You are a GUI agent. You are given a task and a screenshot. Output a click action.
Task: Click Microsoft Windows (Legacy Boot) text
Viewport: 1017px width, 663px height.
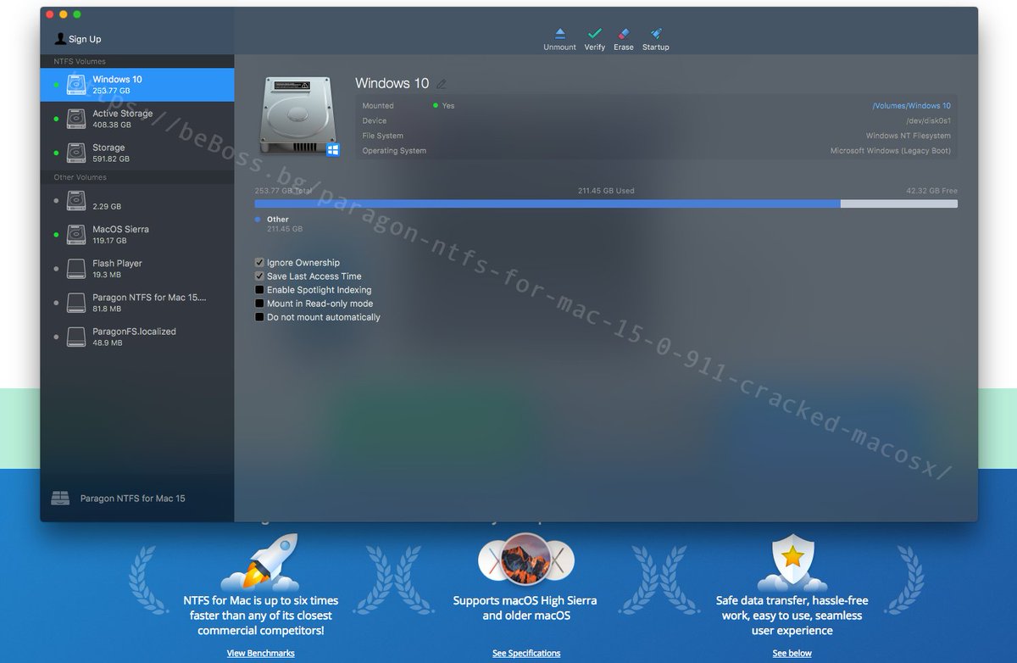coord(891,151)
